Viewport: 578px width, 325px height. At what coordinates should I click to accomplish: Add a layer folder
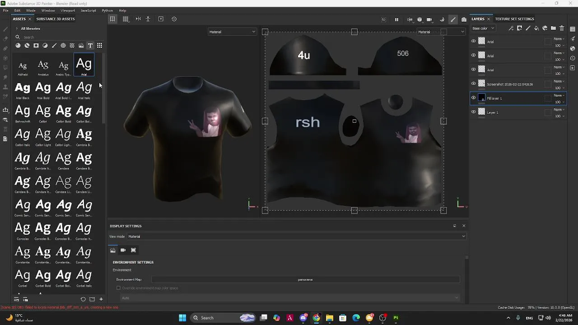click(x=553, y=28)
